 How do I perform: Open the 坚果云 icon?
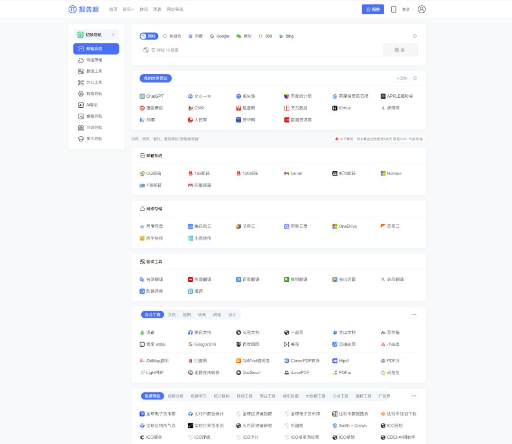coord(238,226)
